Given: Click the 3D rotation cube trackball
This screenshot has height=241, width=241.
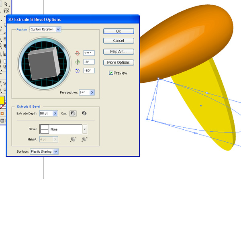Looking at the screenshot, I should pos(44,63).
